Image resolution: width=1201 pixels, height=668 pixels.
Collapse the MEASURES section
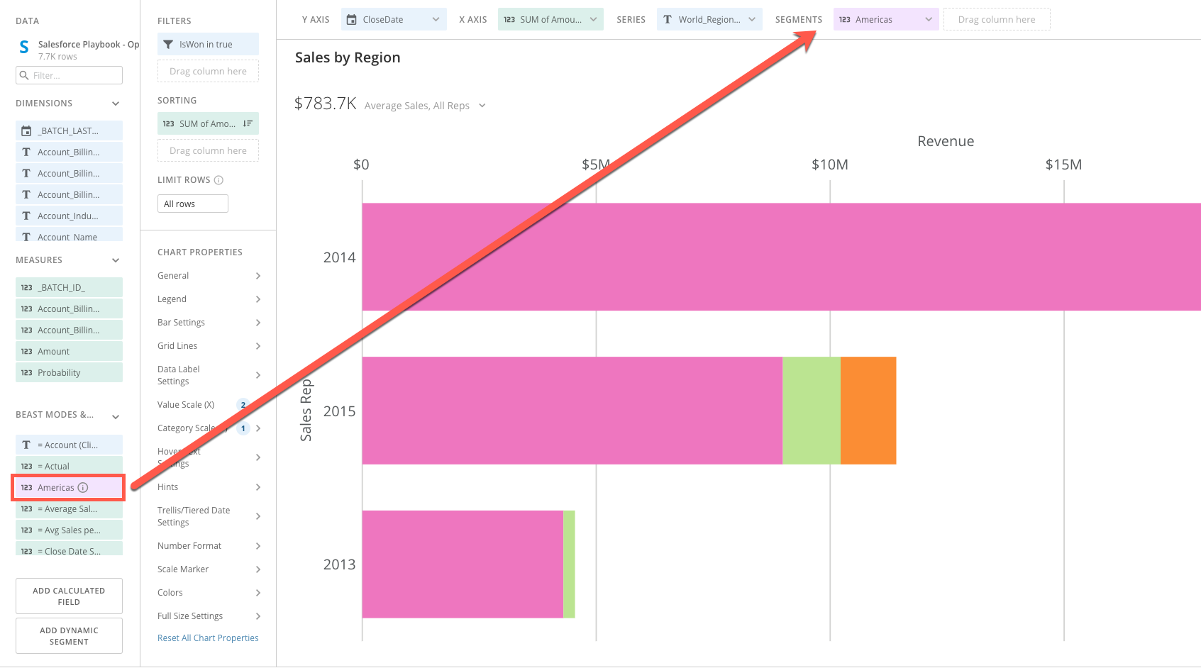pyautogui.click(x=115, y=260)
